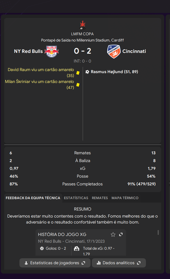The height and width of the screenshot is (279, 170).
Task: Click the LMFM Copa trophy logo
Action: tap(83, 25)
